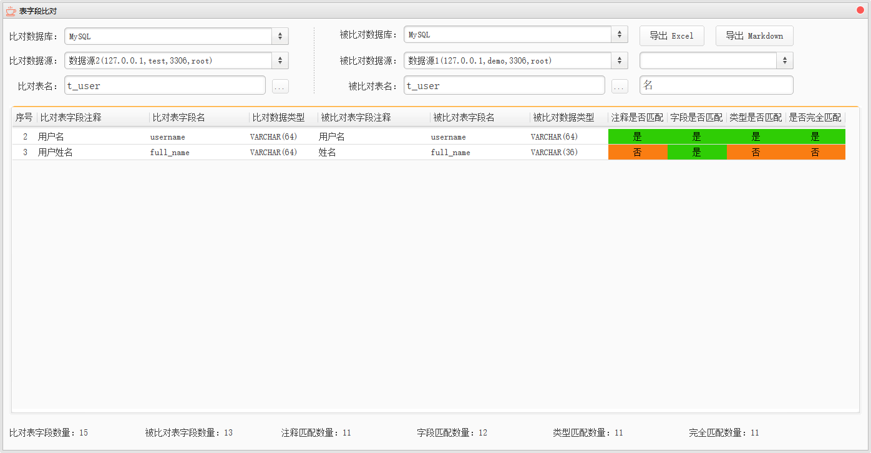Click the browse button beside 被比对表名 field

(x=620, y=87)
